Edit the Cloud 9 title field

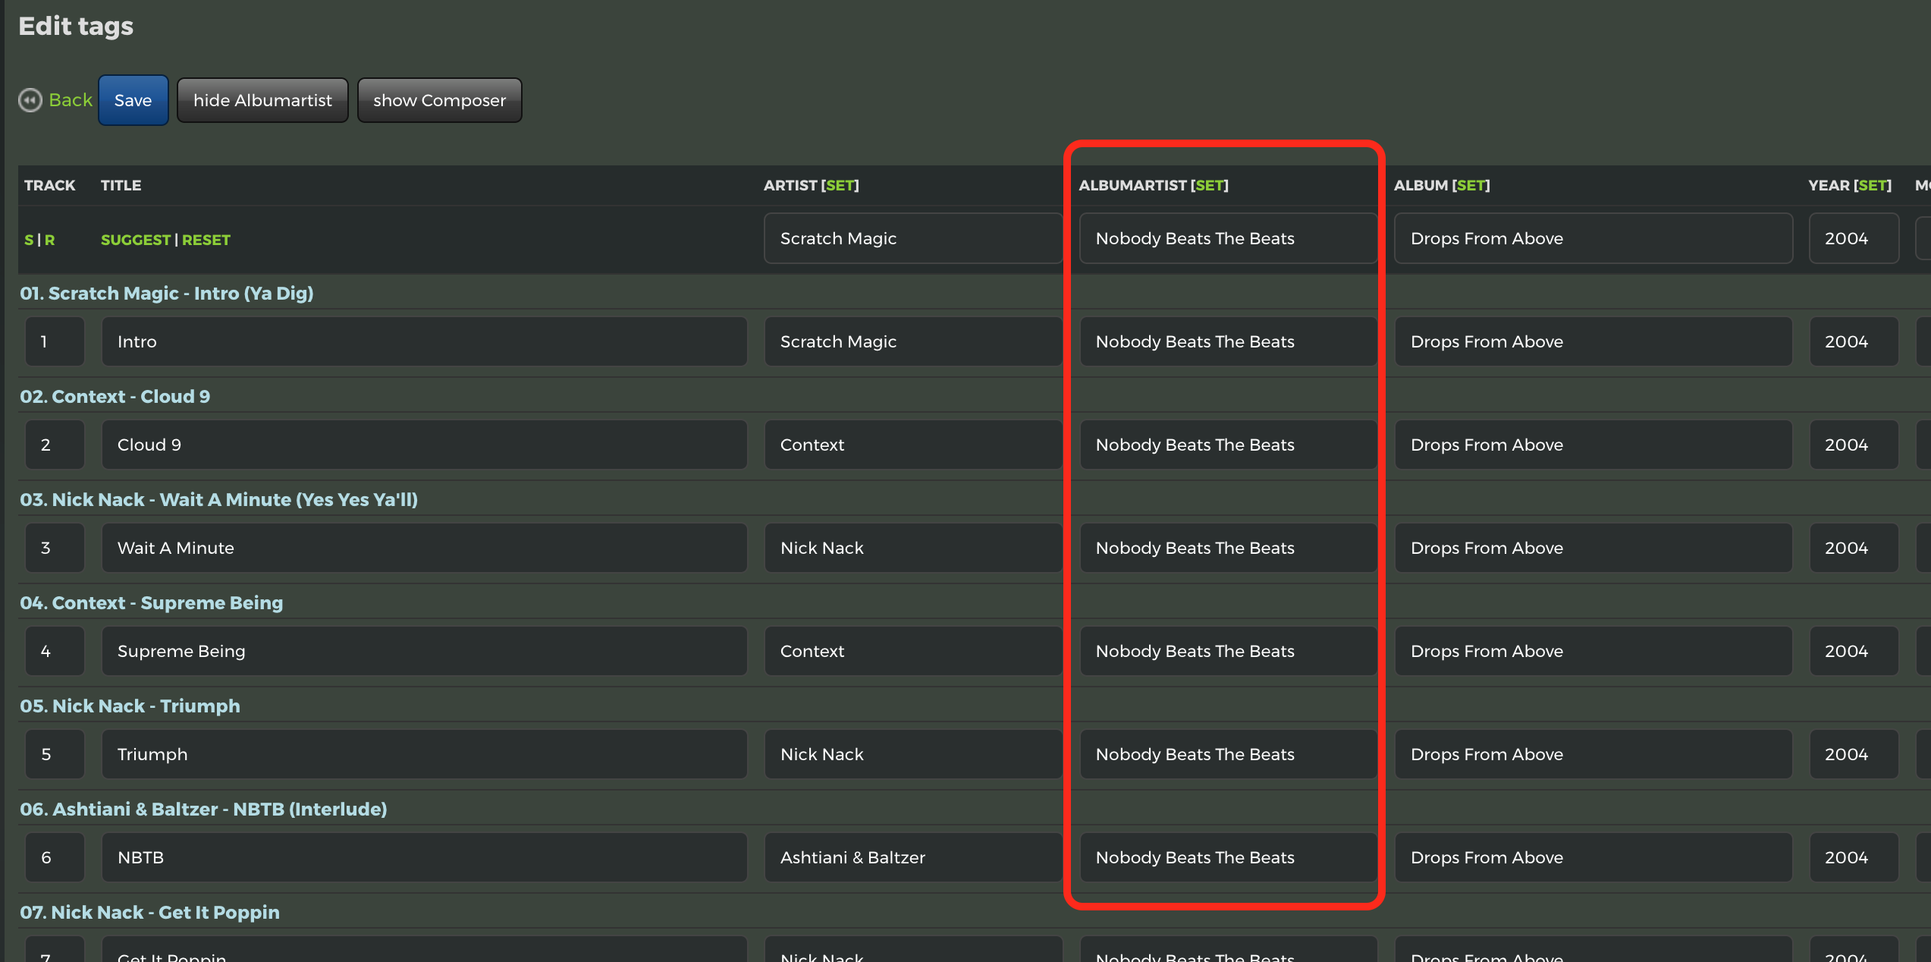(424, 445)
